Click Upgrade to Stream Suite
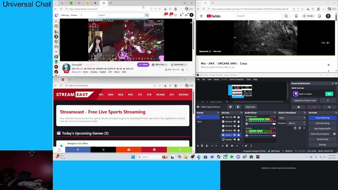Image resolution: width=338 pixels, height=190 pixels. (305, 101)
